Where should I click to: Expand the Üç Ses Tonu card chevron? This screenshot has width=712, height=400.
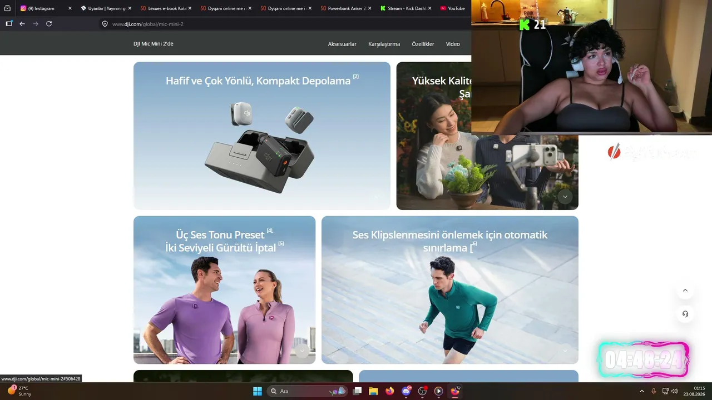(302, 351)
